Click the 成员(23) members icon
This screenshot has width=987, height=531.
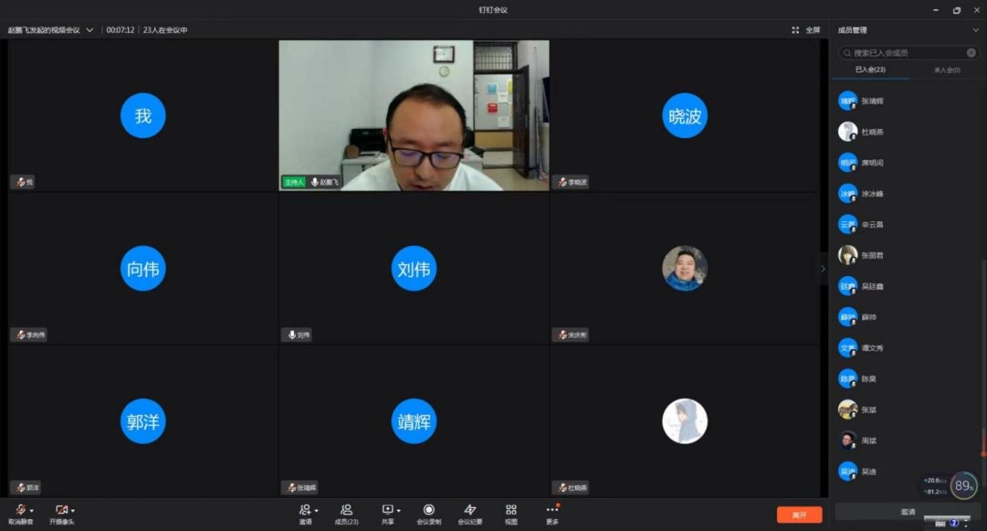coord(346,510)
